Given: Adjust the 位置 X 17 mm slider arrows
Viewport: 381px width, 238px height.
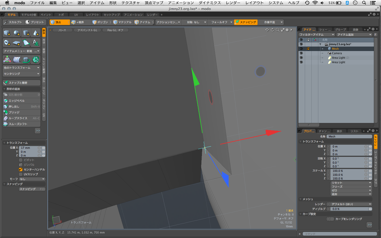Looking at the screenshot, I should pyautogui.click(x=43, y=148).
